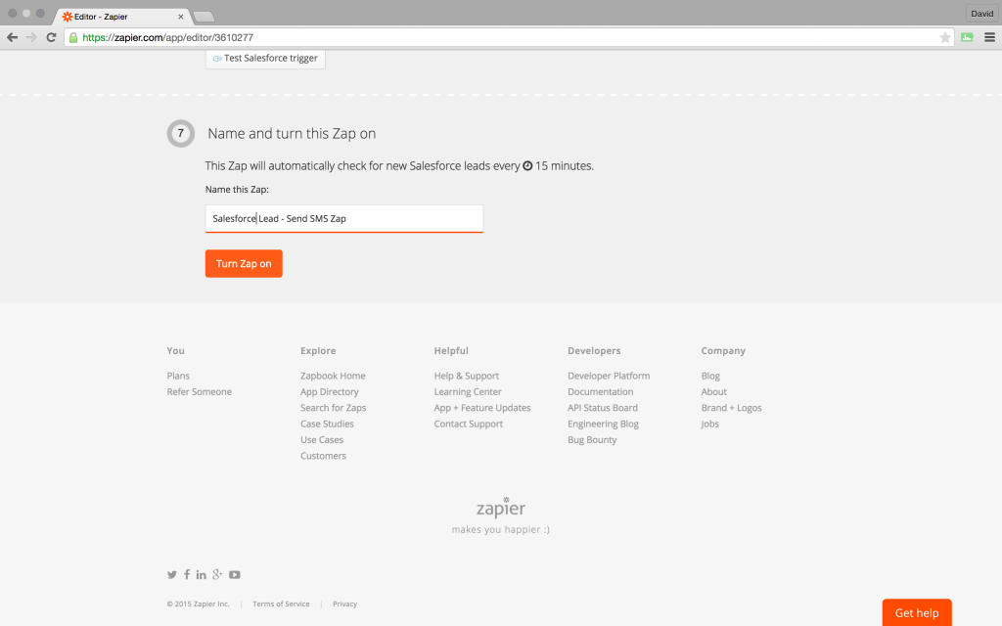Focus the browser address bar
Viewport: 1002px width, 626px height.
[x=508, y=38]
